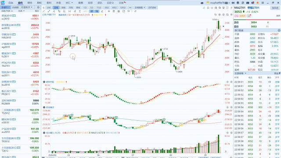Select the bu2610 watchlist row
The image size is (281, 158).
[x=20, y=83]
